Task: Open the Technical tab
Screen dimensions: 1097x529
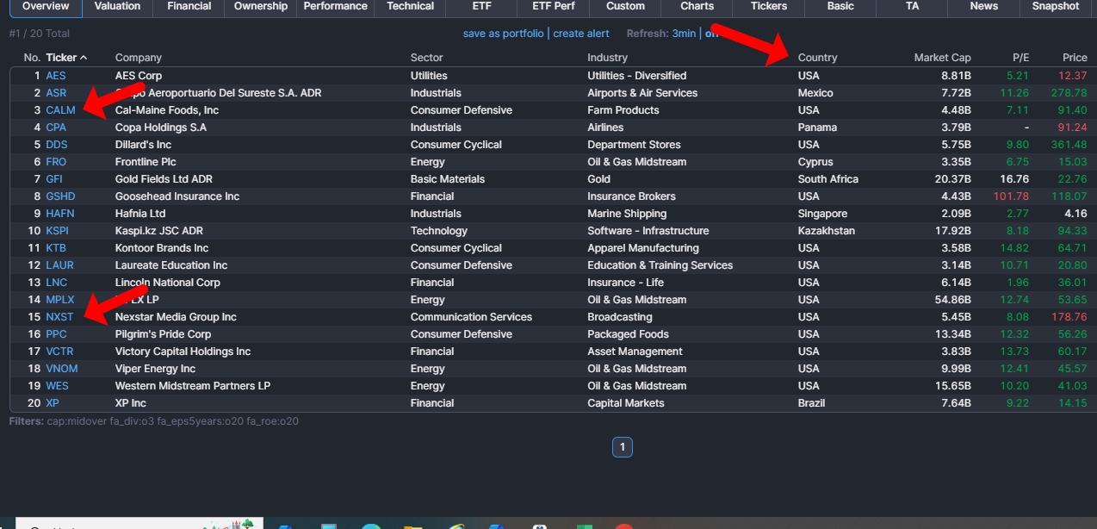Action: 411,7
